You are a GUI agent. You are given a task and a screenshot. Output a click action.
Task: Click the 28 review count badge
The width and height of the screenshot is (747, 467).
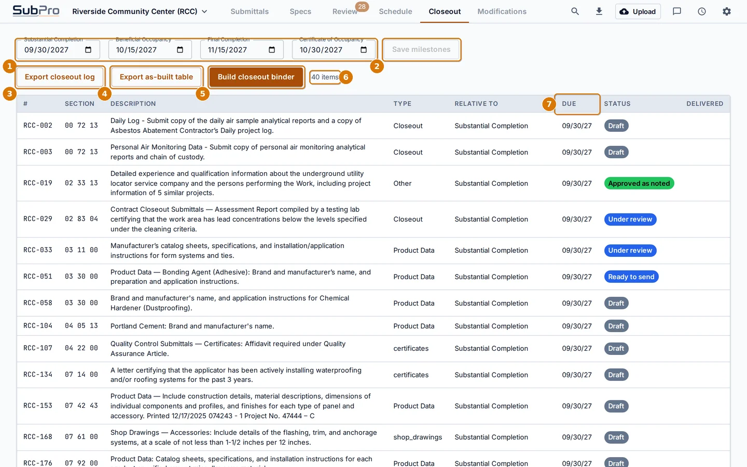coord(362,7)
